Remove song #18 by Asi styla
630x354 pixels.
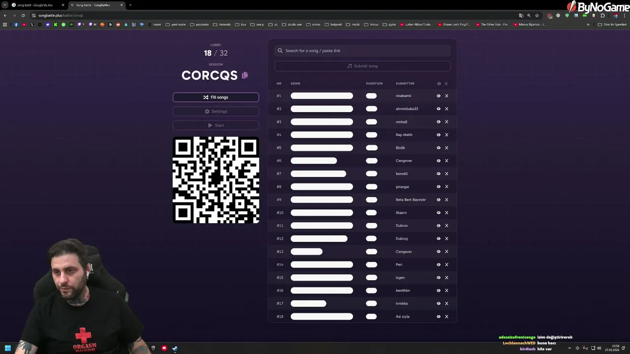click(446, 317)
